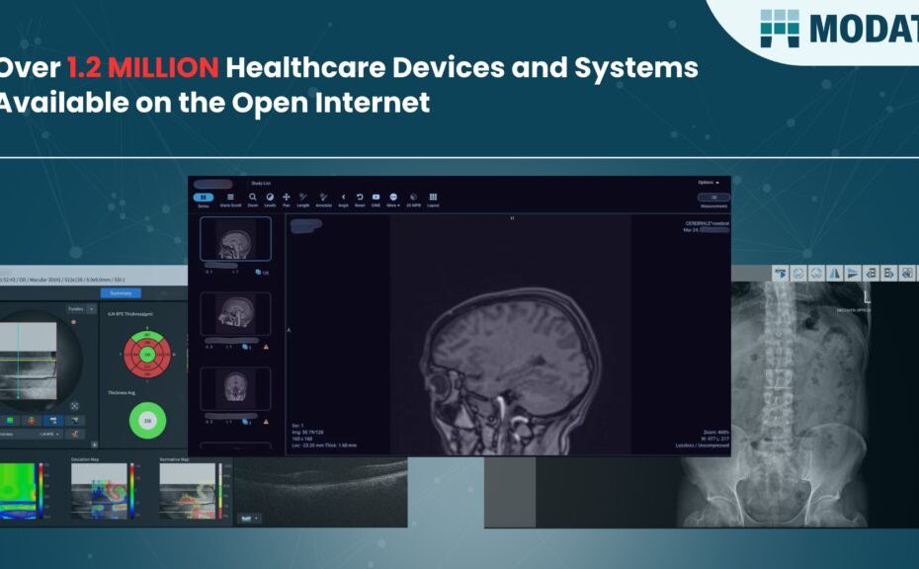Click the plus button in OCT panel
This screenshot has width=919, height=569.
(x=94, y=445)
